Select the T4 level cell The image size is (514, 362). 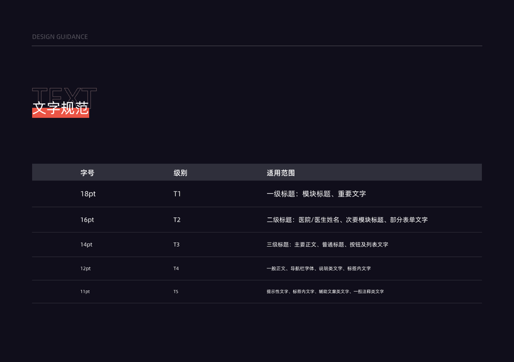coord(176,268)
